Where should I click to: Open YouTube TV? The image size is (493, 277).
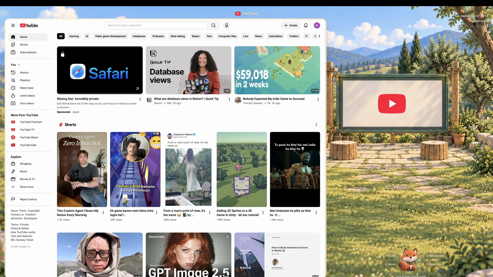pos(28,130)
